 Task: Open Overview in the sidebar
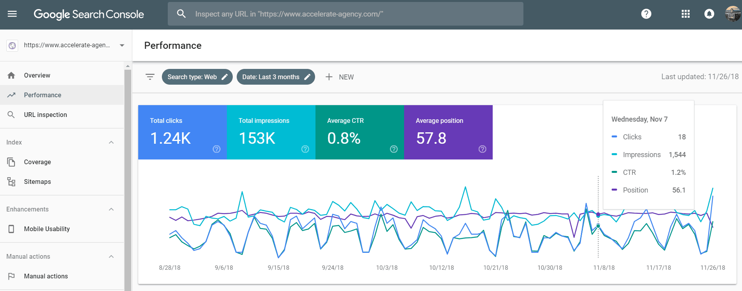37,75
